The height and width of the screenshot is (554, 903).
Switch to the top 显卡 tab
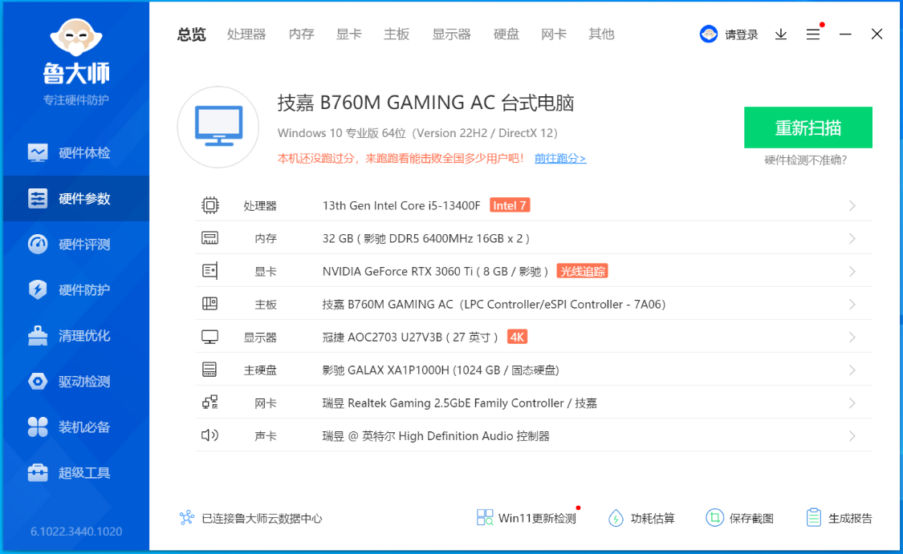(349, 34)
